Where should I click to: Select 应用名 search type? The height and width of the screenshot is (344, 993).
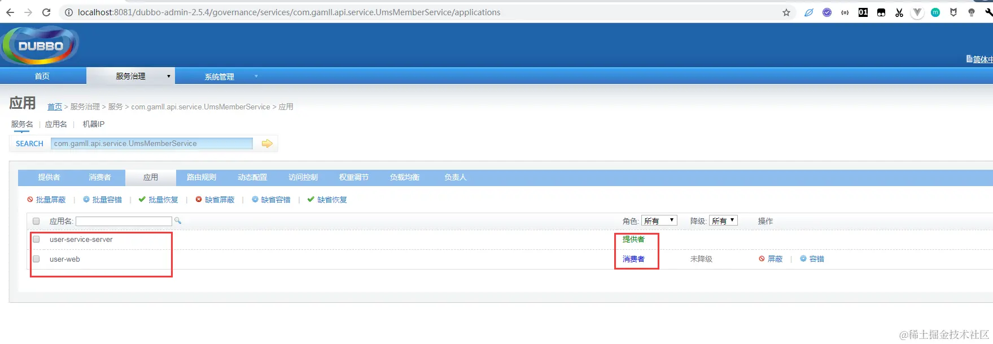point(56,124)
